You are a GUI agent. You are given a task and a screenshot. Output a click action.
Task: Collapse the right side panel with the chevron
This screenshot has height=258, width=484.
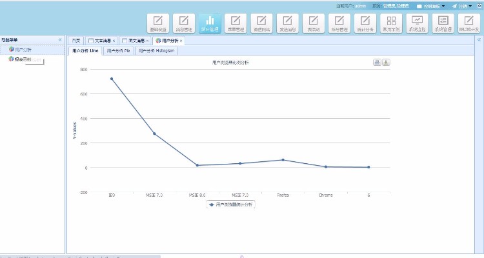479,40
